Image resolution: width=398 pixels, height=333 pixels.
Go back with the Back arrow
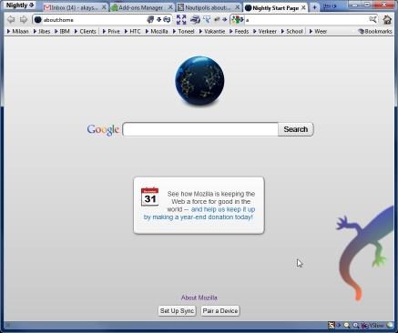(x=11, y=20)
